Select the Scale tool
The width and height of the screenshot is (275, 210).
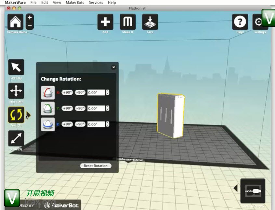[x=16, y=138]
